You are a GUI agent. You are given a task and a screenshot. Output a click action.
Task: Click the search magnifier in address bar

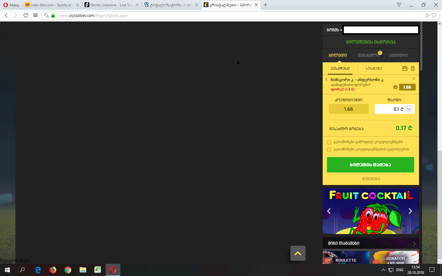point(47,16)
